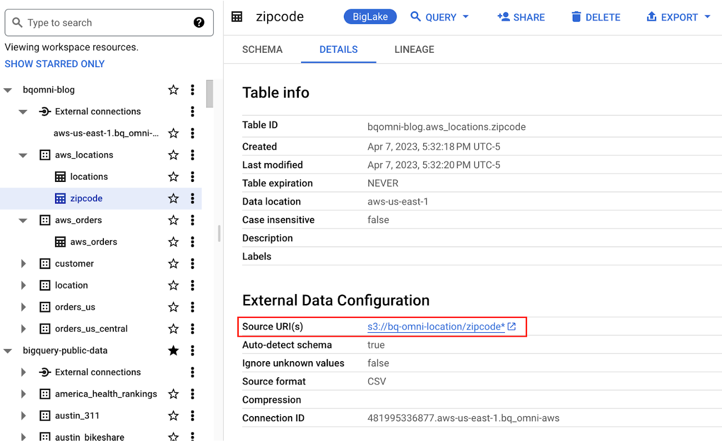Open more actions for orders_us dataset
722x441 pixels.
tap(192, 307)
